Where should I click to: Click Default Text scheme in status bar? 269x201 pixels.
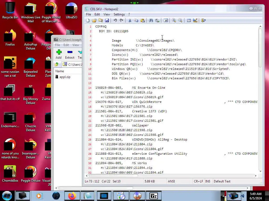click(222, 181)
